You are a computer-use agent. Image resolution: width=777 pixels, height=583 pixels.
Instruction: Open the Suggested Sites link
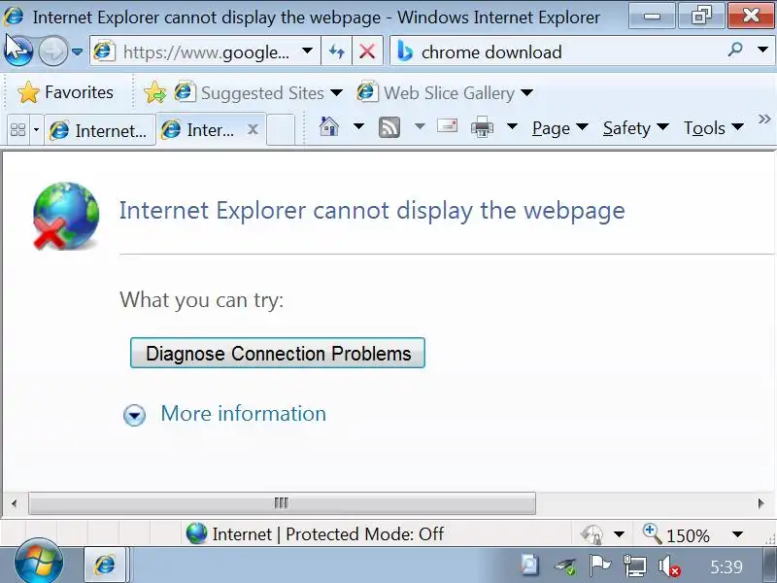tap(250, 92)
